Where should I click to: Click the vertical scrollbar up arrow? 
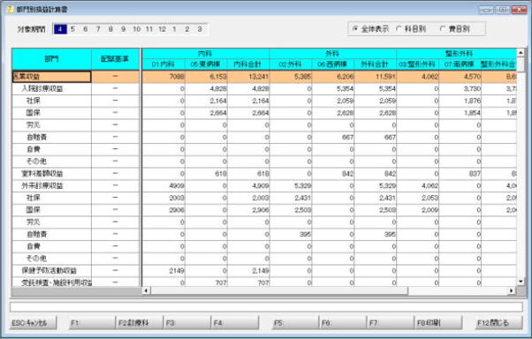[x=521, y=53]
